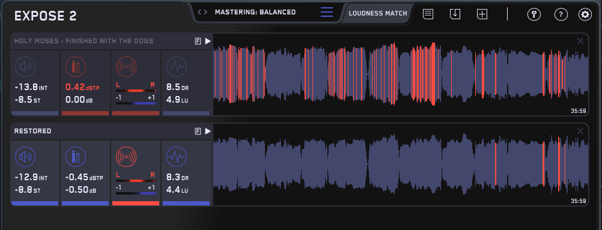Click the L R balance meter on Holy Moses track
Image resolution: width=602 pixels, height=230 pixels.
coord(136,91)
